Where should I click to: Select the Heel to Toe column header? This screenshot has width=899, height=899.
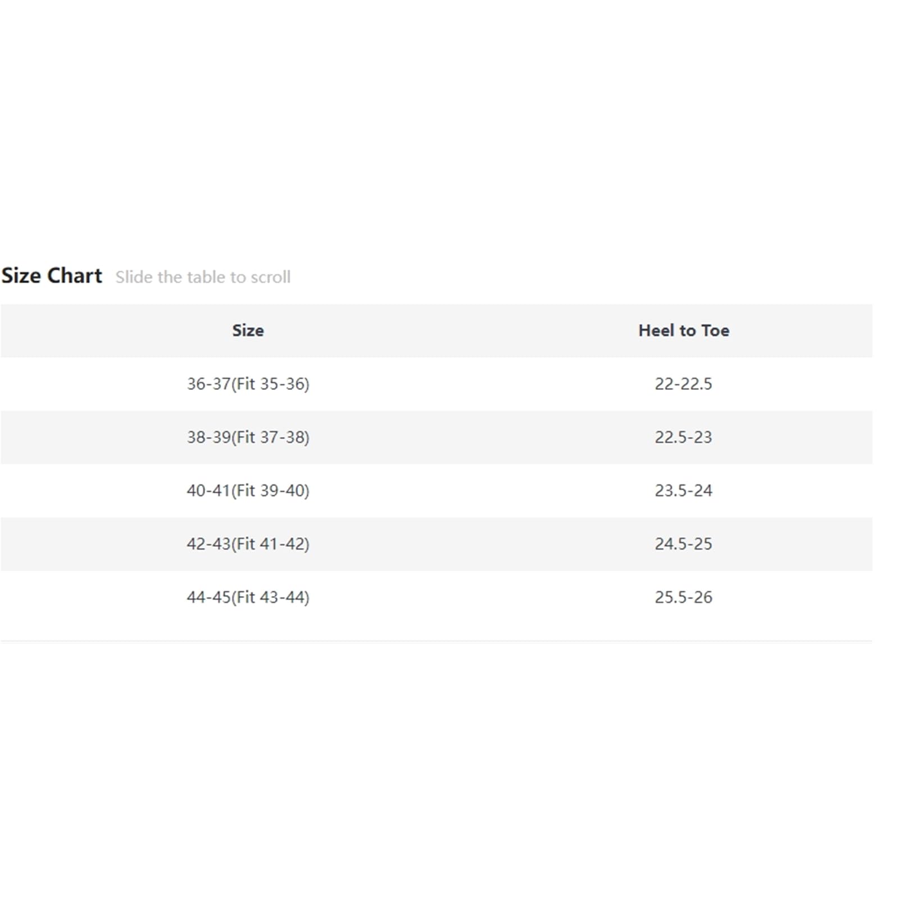(684, 330)
